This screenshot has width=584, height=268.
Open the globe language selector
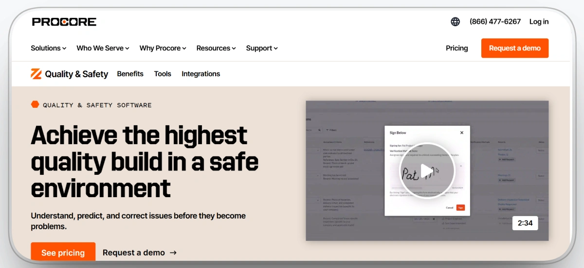(x=455, y=21)
